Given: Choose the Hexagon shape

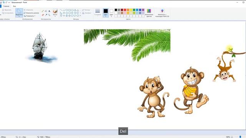Looking at the screenshot, I should click(x=70, y=13).
